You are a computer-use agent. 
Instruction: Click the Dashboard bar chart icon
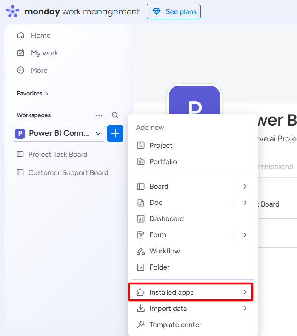tap(141, 219)
